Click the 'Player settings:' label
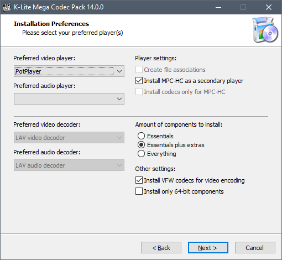 click(156, 58)
